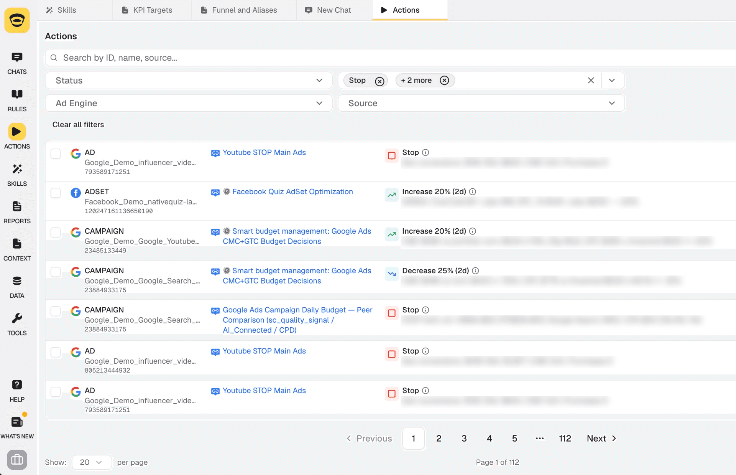736x475 pixels.
Task: Switch to the Skills tab
Action: click(x=61, y=10)
